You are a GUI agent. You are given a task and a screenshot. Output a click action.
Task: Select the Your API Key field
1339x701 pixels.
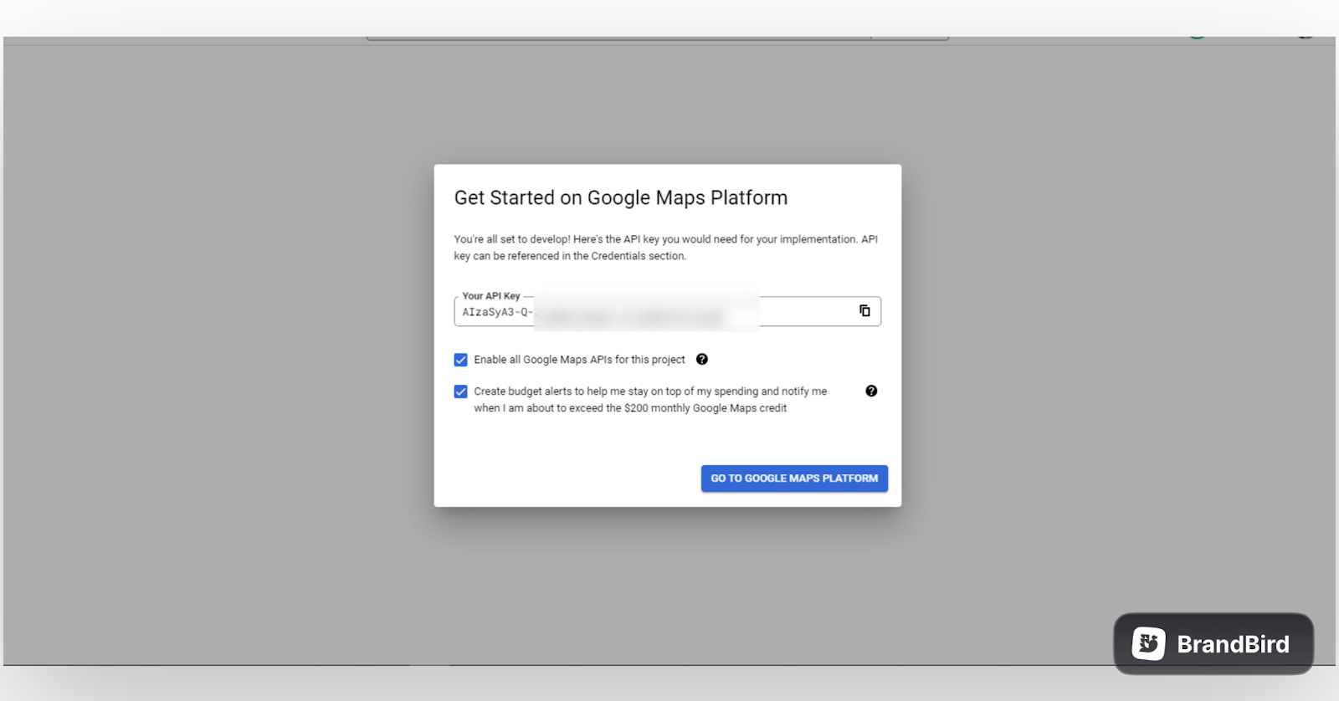tap(667, 311)
